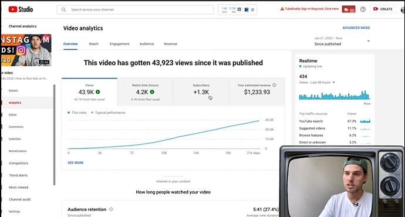Switch to the Reach tab

[x=94, y=44]
